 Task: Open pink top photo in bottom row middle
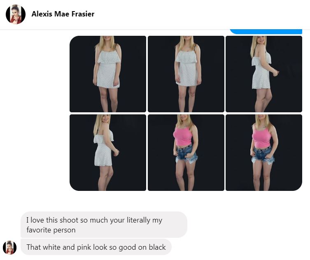[x=186, y=153]
